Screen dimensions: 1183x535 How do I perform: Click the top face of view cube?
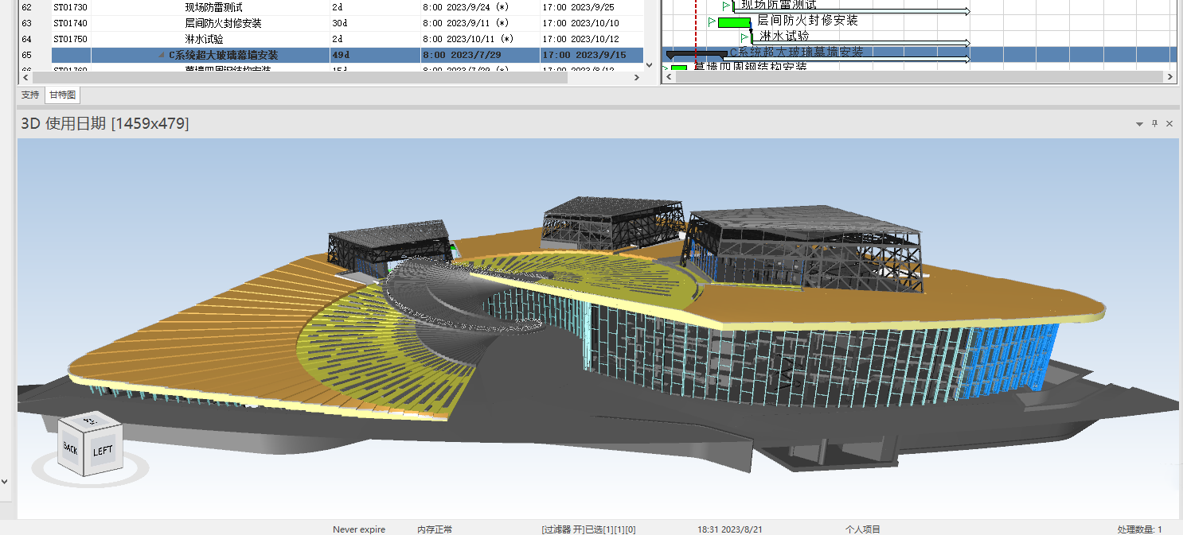90,421
